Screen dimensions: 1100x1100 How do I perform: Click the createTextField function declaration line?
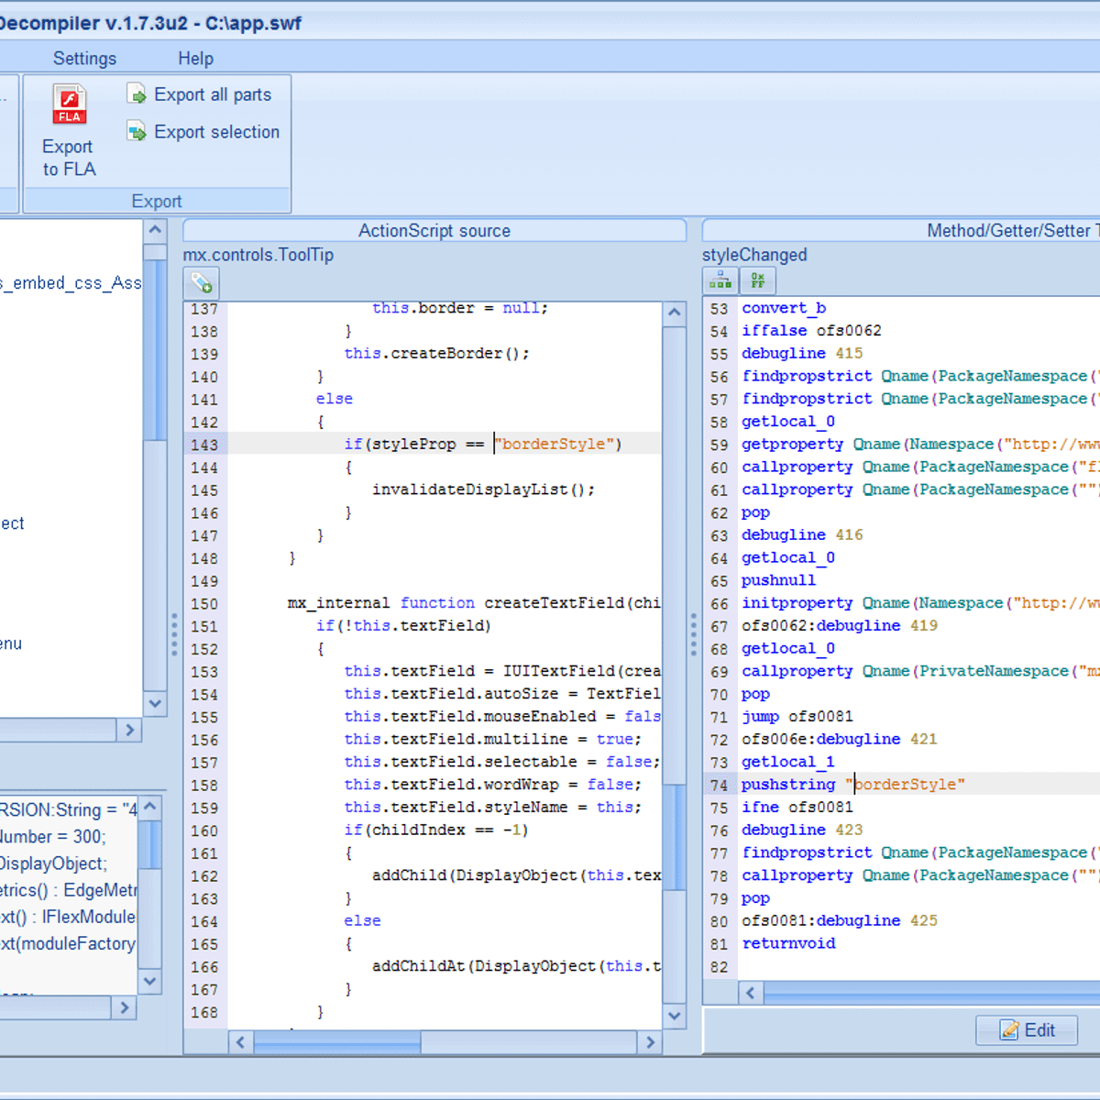pos(474,603)
